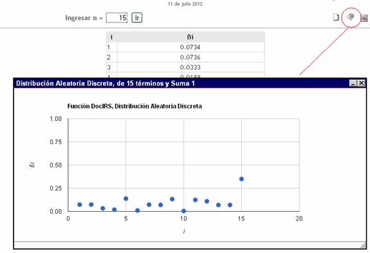Viewport: 370px width, 253px height.
Task: Click the Excel export icon
Action: (364, 18)
